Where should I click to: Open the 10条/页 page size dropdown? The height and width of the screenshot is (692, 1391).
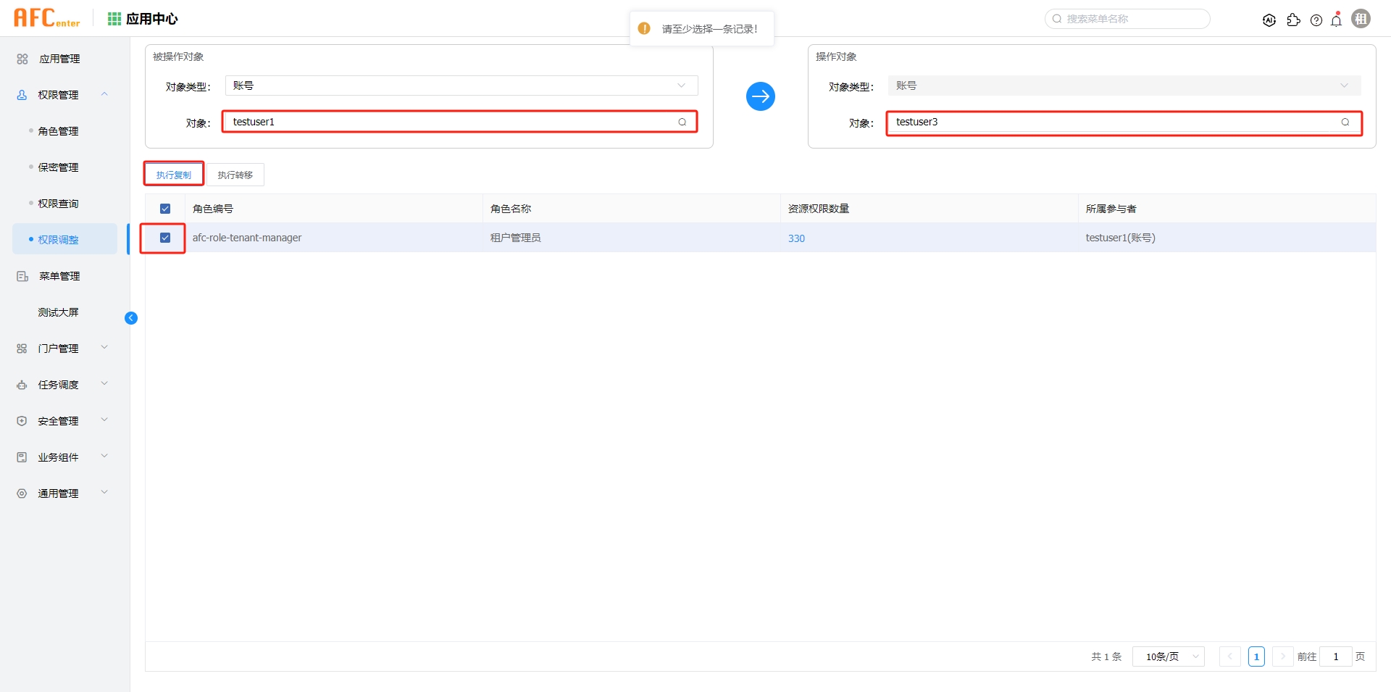(x=1168, y=656)
